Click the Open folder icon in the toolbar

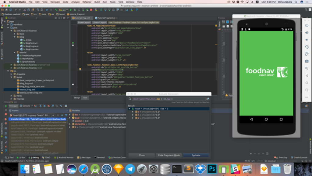(2, 10)
